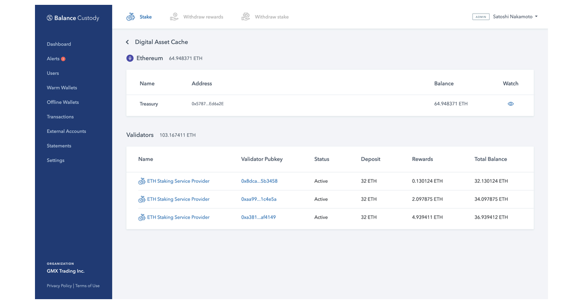
Task: Click the Withdraw stake hand icon
Action: point(245,16)
